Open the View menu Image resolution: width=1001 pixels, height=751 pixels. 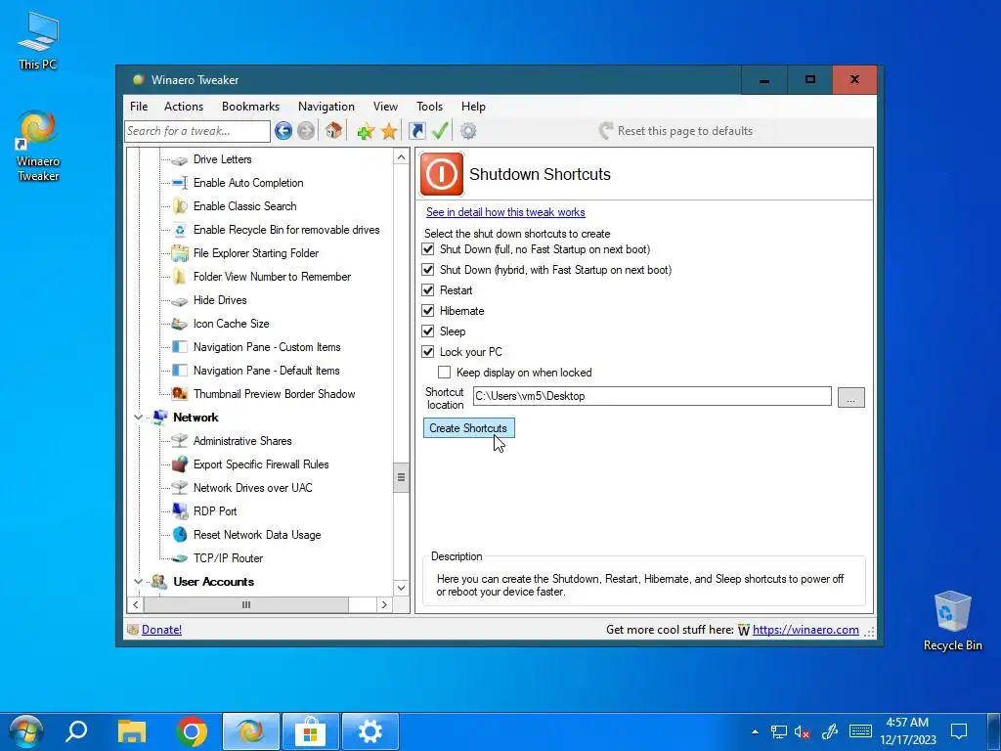385,107
